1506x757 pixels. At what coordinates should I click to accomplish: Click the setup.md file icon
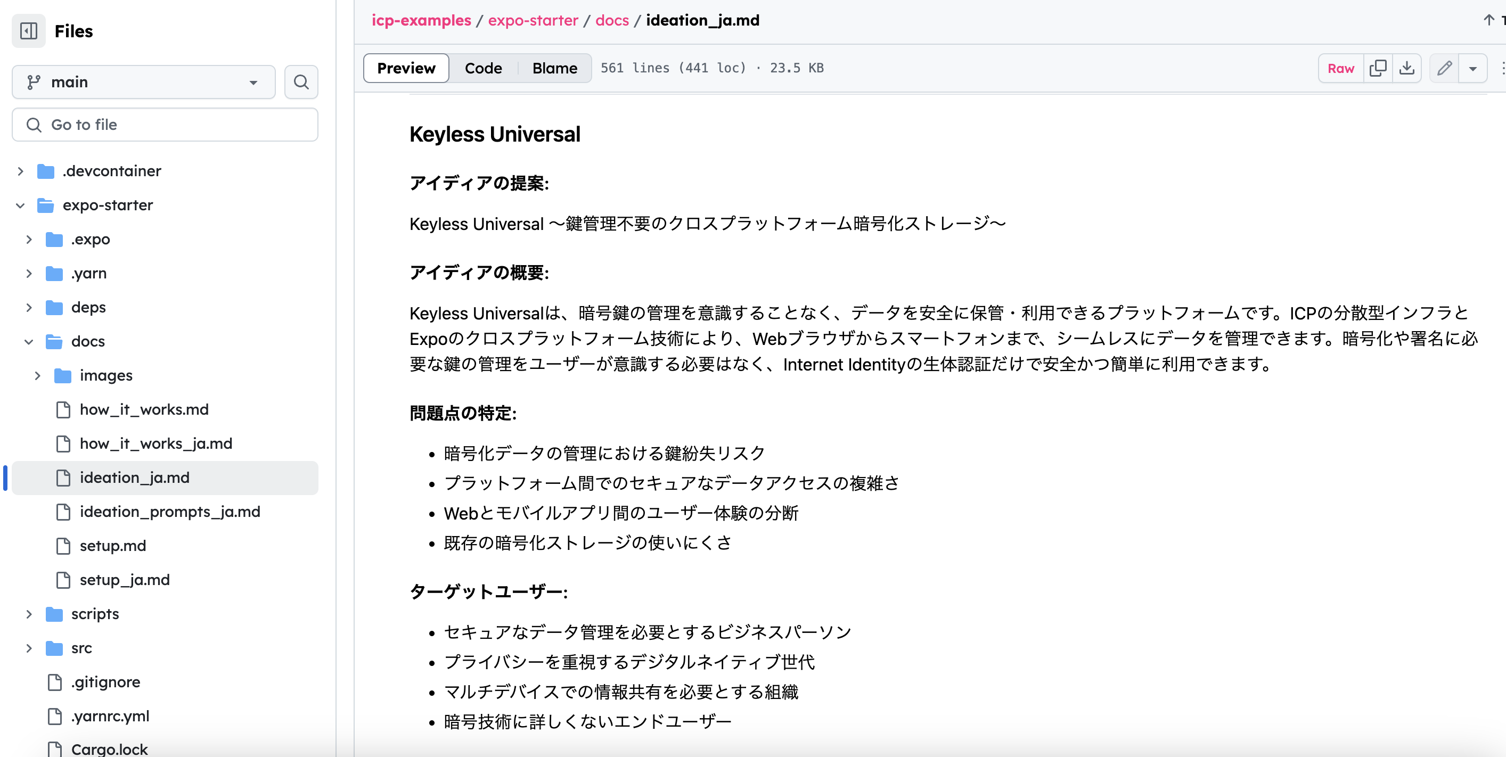63,545
